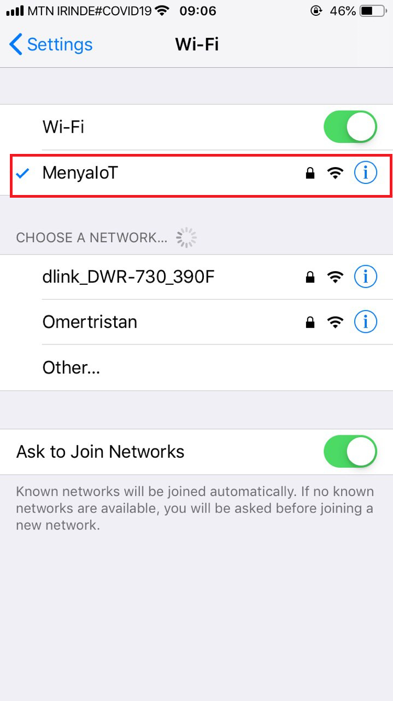Open info icon for Omertristan
393x701 pixels.
coord(366,322)
